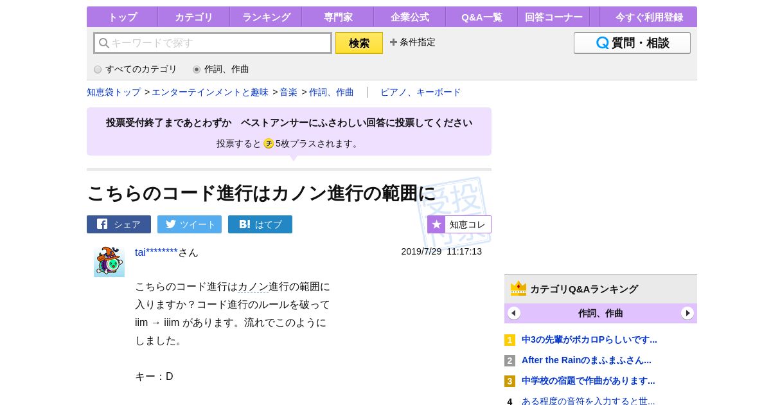Open the 企業公式 nav tab
Screen dimensions: 771x405
click(409, 17)
